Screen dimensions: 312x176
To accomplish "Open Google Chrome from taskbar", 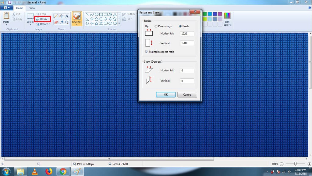I will tap(63, 172).
